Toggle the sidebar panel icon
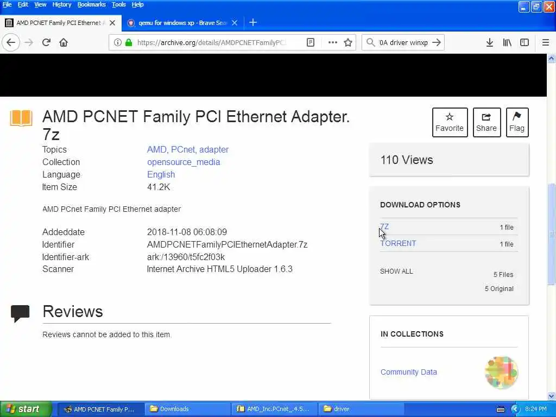This screenshot has width=556, height=417. tap(525, 42)
